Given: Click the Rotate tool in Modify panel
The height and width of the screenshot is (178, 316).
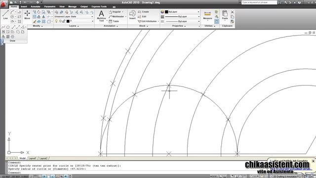Looking at the screenshot, I should [39, 12].
